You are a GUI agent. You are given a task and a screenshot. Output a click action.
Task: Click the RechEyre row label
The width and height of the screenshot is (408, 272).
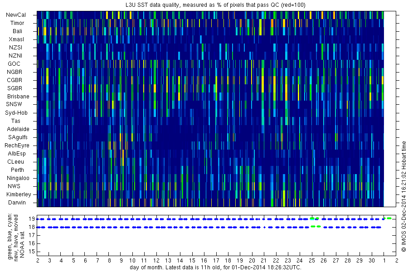[x=17, y=146]
